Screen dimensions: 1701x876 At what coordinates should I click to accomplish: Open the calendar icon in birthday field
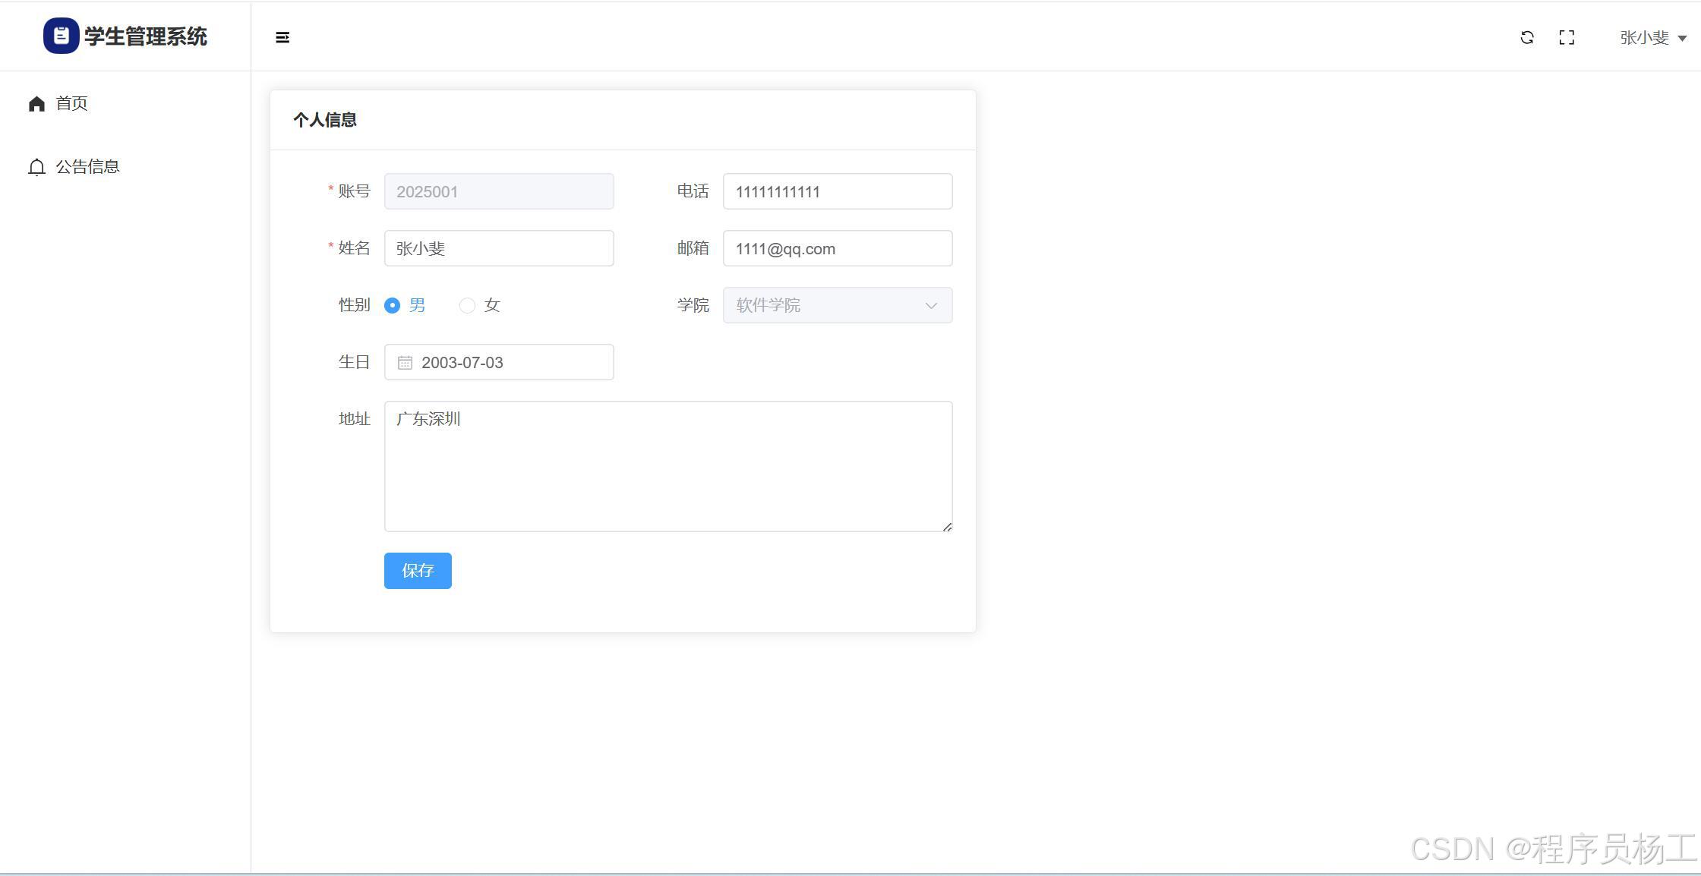[405, 363]
